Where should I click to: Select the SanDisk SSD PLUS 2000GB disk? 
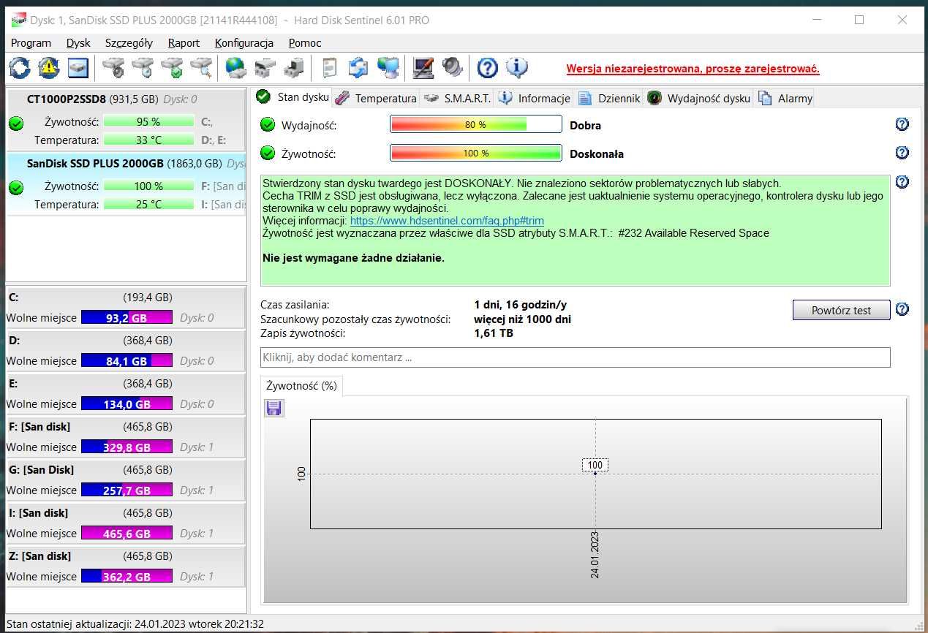pyautogui.click(x=126, y=184)
